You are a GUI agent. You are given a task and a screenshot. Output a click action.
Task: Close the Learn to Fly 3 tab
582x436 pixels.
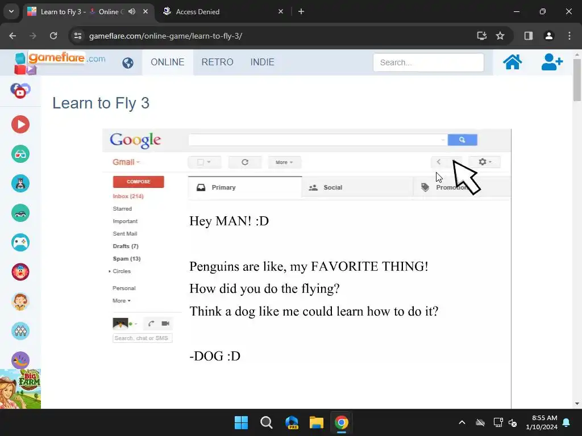pos(145,11)
